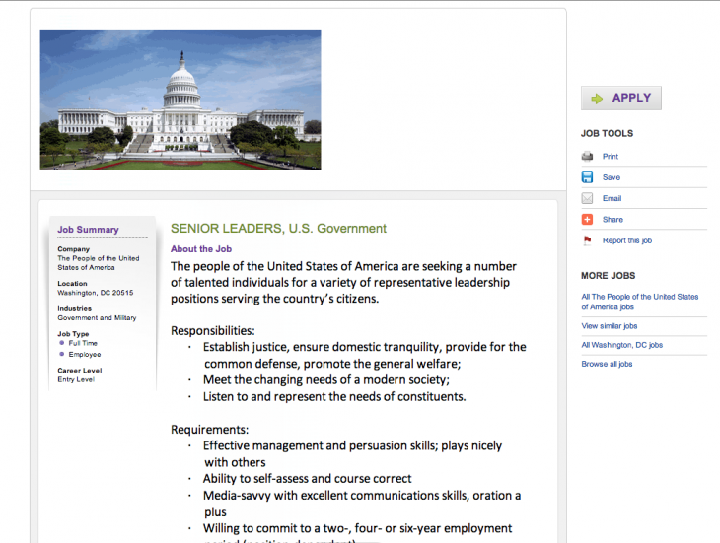Click Listen to and represent constituents bullet
Viewport: 720px width, 543px height.
pos(334,397)
